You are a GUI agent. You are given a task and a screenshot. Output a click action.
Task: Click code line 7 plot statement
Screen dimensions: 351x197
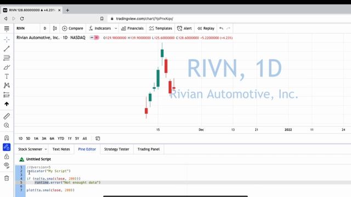tap(50, 190)
